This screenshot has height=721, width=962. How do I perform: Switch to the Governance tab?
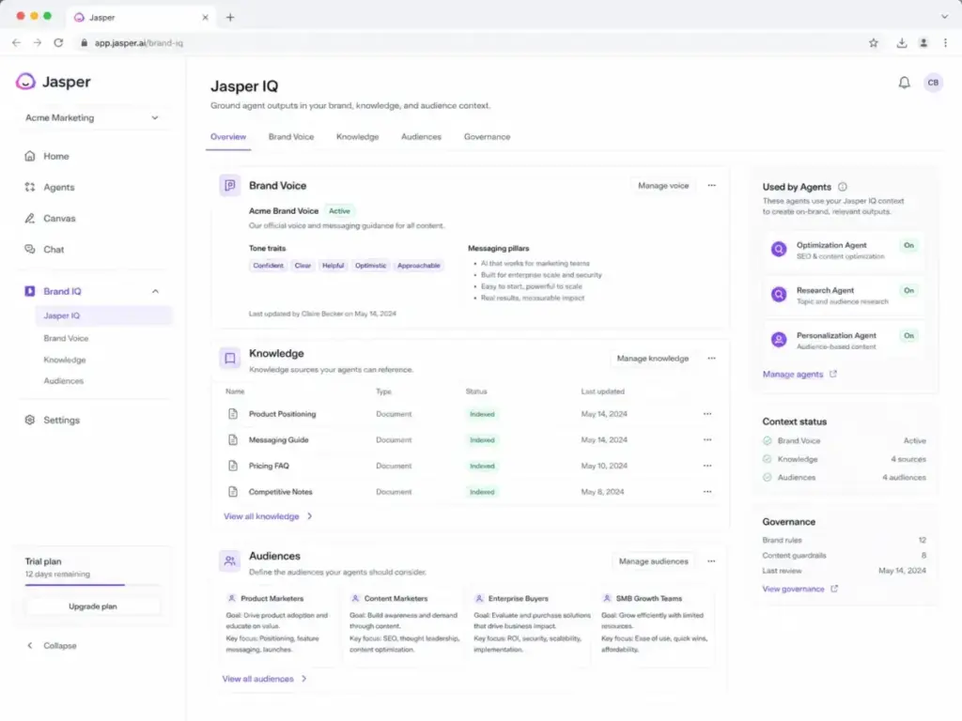pyautogui.click(x=487, y=137)
